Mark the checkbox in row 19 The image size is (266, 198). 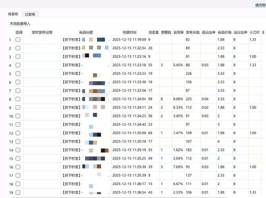point(18,192)
